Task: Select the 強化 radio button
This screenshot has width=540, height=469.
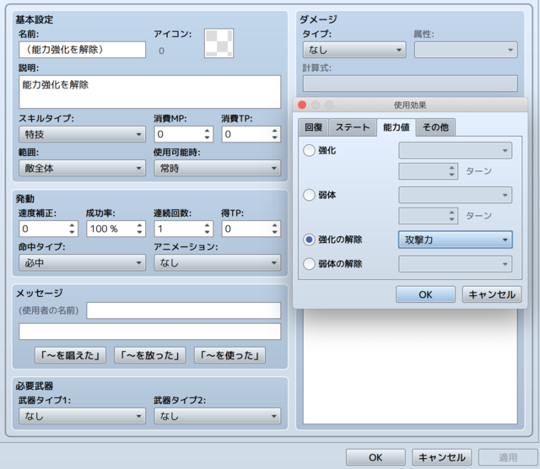Action: point(309,150)
